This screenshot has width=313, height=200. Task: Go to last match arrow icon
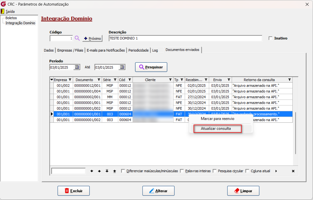coord(115,171)
